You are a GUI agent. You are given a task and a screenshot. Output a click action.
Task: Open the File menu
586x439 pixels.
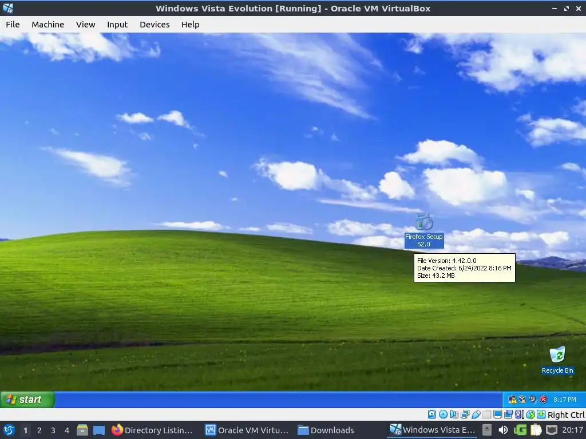pos(13,25)
